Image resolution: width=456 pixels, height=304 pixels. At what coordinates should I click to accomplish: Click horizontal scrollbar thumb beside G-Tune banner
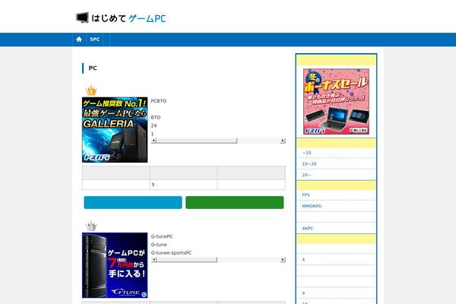[x=187, y=259]
